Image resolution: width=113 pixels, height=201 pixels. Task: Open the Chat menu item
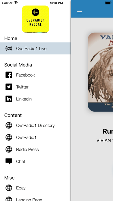tap(35, 161)
